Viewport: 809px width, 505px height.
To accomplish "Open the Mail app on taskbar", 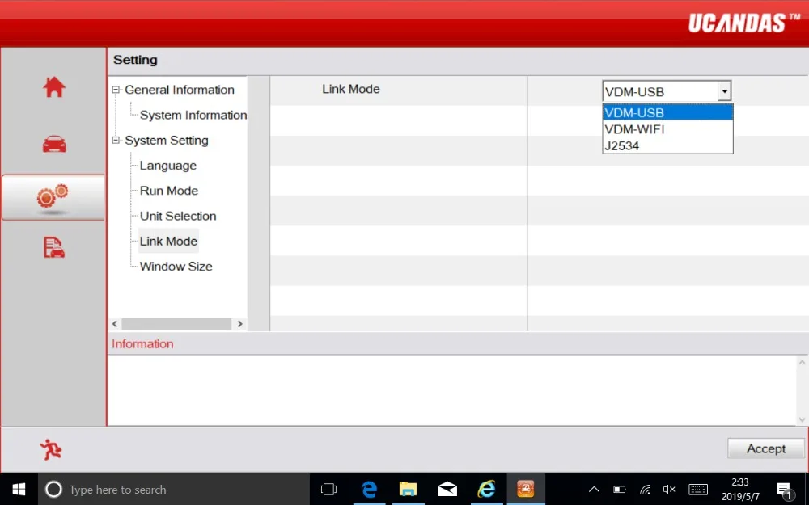I will pos(447,489).
